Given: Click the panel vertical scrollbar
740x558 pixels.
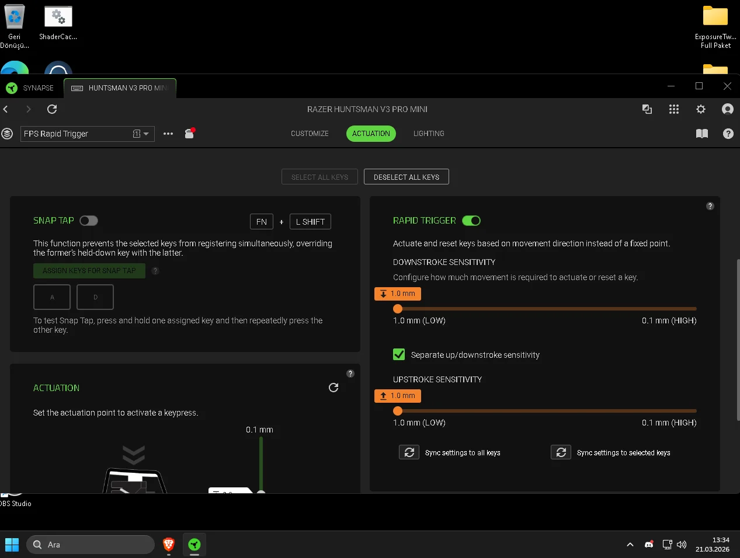Looking at the screenshot, I should [x=738, y=339].
